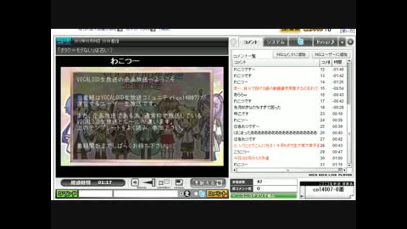The width and height of the screenshot is (407, 229).
Task: Mute audio with the speaker icon
Action: point(135,182)
